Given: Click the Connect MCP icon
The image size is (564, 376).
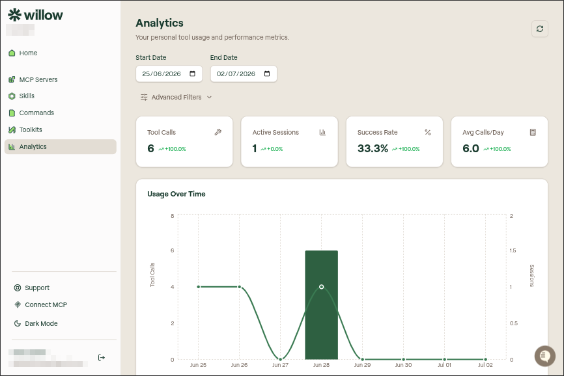Looking at the screenshot, I should pyautogui.click(x=18, y=304).
